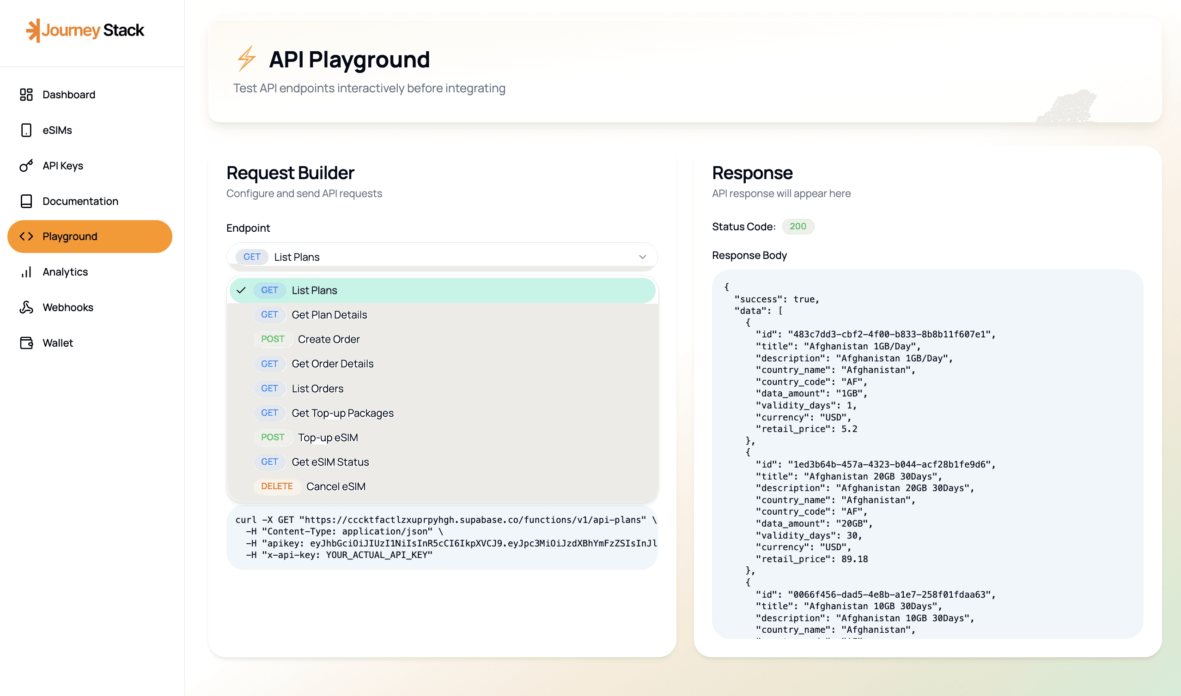Select Get Top-up Packages option
The width and height of the screenshot is (1181, 696).
pyautogui.click(x=342, y=413)
